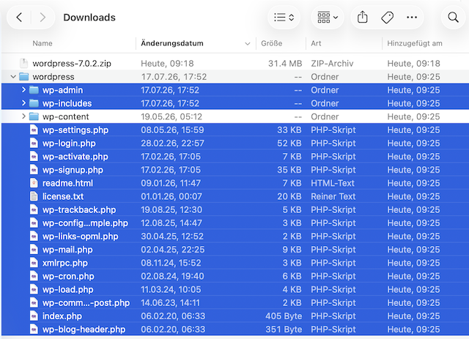Click the wordpress folder icon
The image size is (469, 339).
click(x=24, y=77)
